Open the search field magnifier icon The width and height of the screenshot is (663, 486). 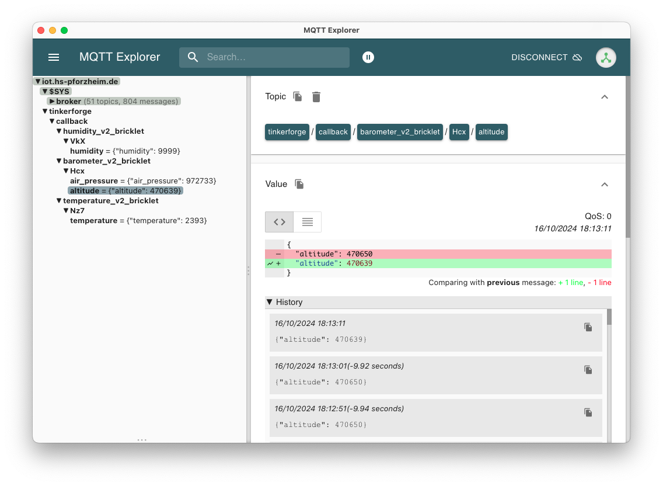tap(193, 57)
